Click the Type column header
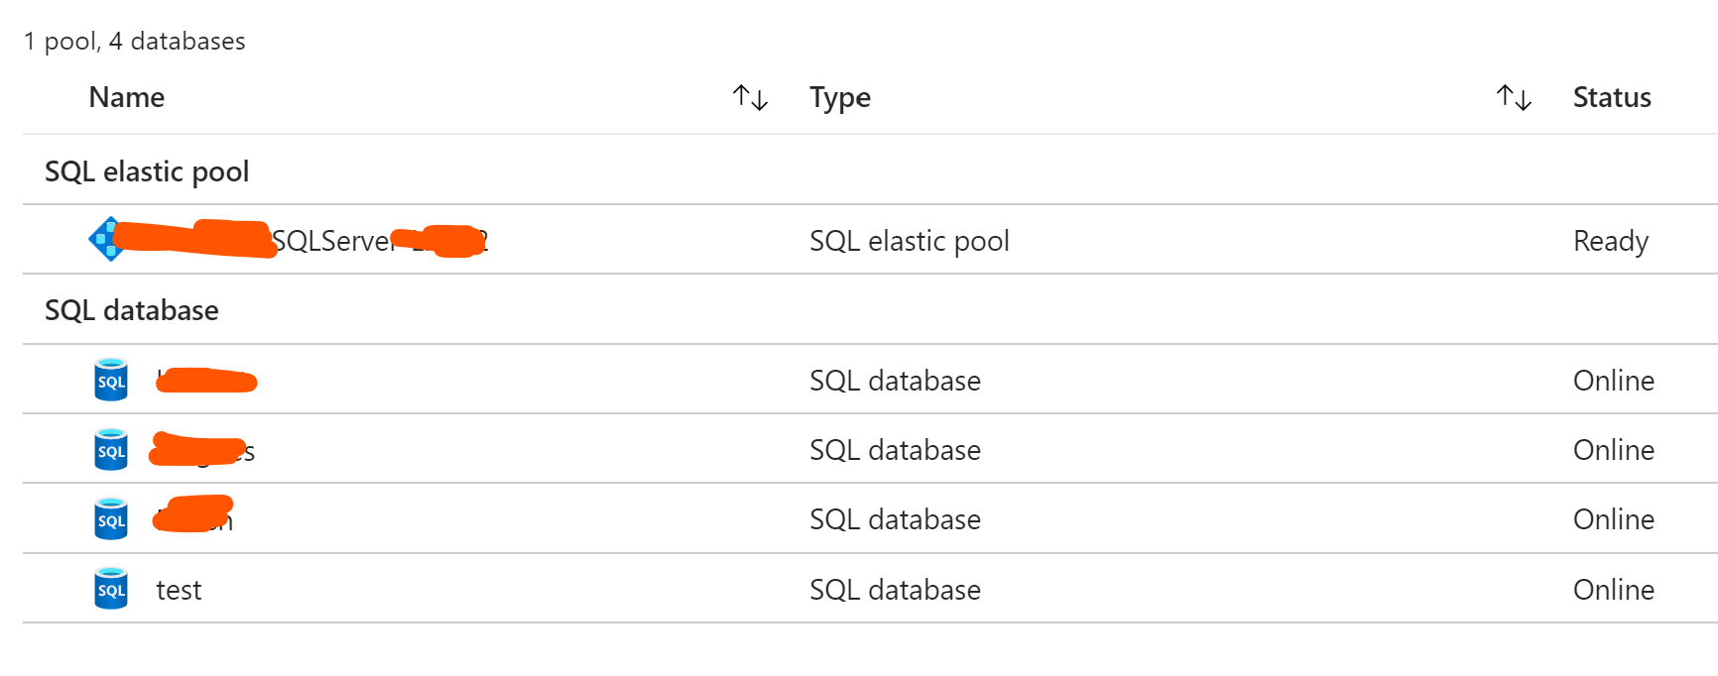 point(839,97)
